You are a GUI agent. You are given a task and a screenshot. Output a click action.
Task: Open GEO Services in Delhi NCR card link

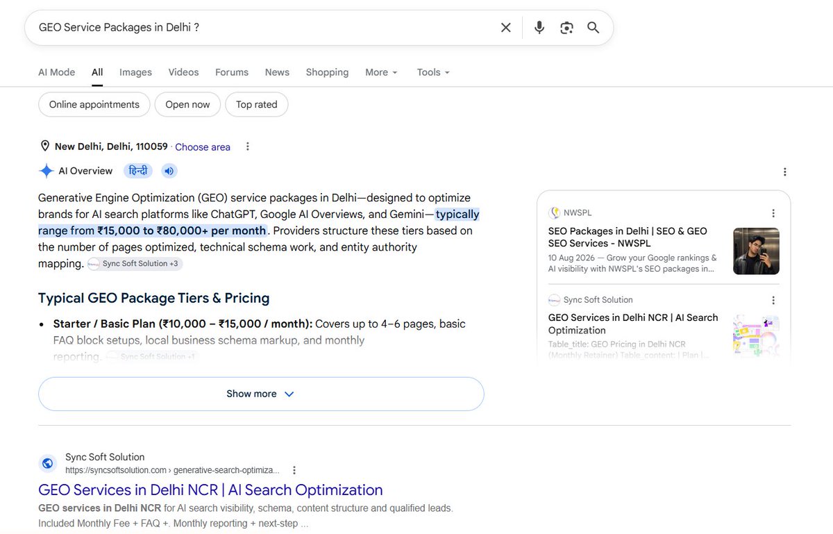coord(633,324)
